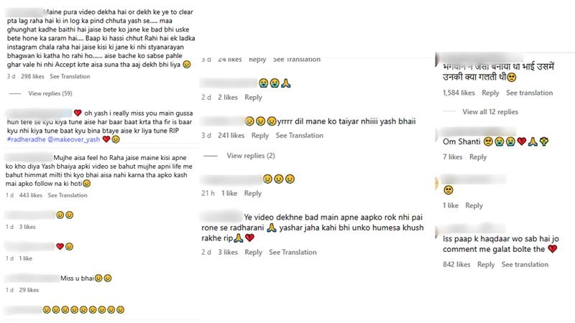Image resolution: width=575 pixels, height=323 pixels.
Task: Reply to the 241 likes comment
Action: [x=260, y=135]
